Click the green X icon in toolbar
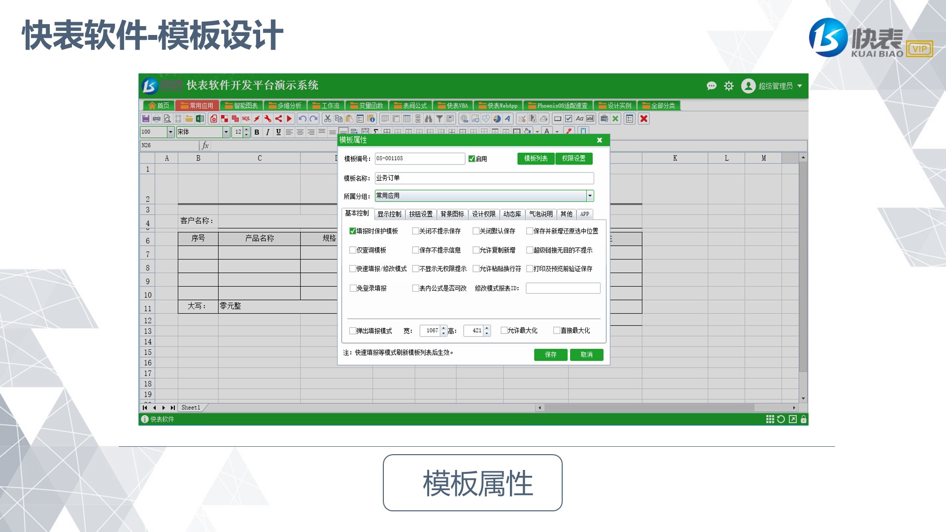Image resolution: width=946 pixels, height=532 pixels. (615, 119)
